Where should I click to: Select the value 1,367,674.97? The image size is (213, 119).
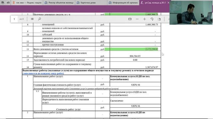(152, 67)
